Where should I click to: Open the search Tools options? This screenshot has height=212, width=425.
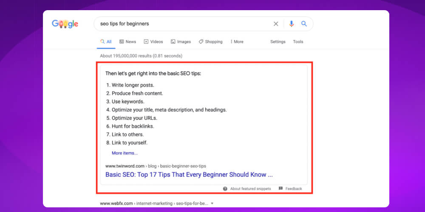[x=298, y=42]
